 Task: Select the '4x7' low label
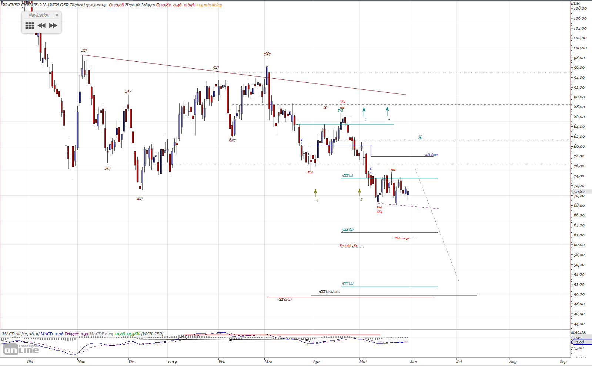point(140,199)
